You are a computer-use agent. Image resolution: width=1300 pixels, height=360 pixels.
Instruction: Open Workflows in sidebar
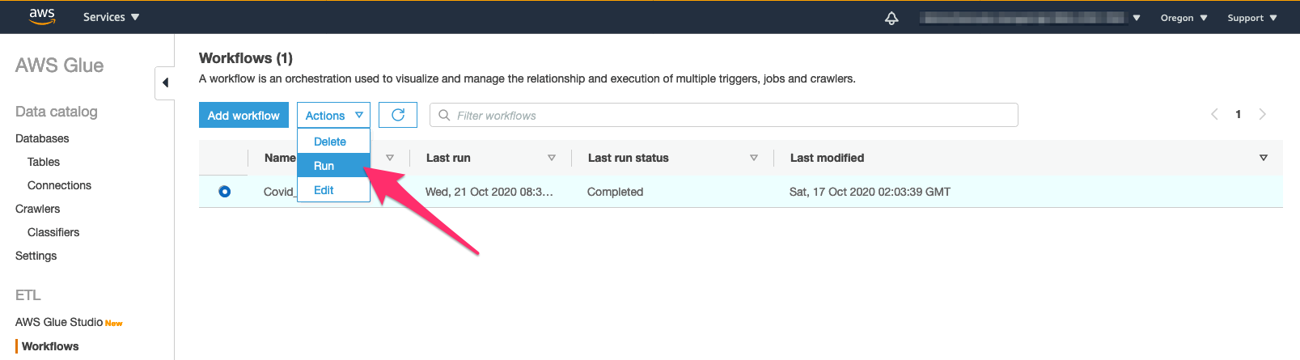click(50, 346)
